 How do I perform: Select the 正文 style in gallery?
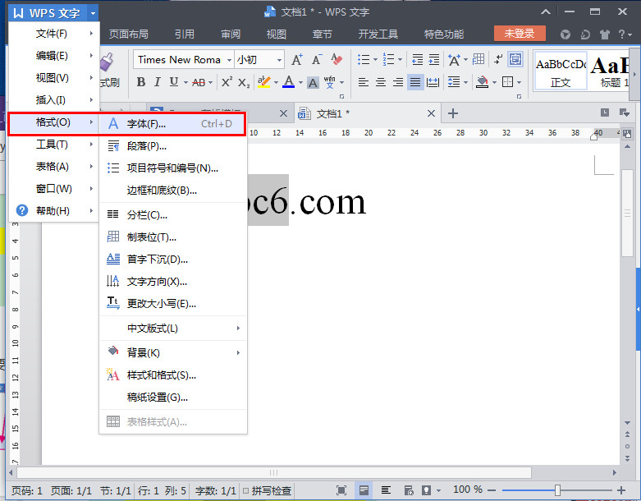[561, 70]
